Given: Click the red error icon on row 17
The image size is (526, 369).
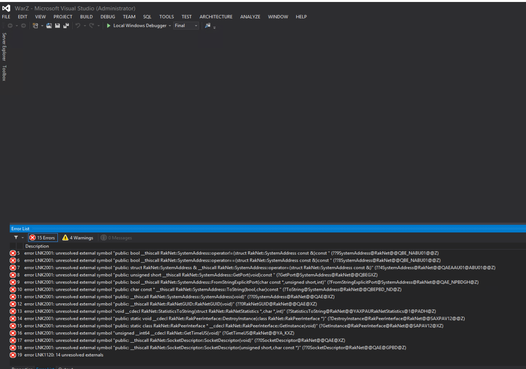Looking at the screenshot, I should [13, 341].
